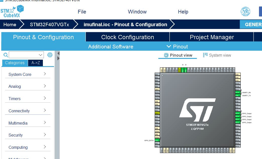Click the VSSA pin on the chip
Image resolution: width=262 pixels, height=159 pixels.
click(157, 131)
